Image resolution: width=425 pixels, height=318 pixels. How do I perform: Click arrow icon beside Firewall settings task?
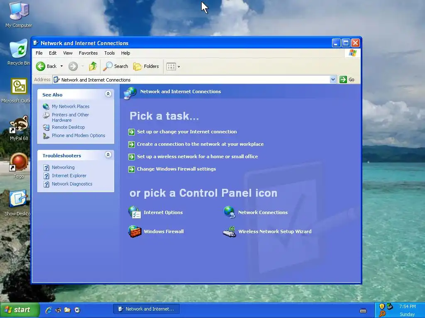click(132, 169)
